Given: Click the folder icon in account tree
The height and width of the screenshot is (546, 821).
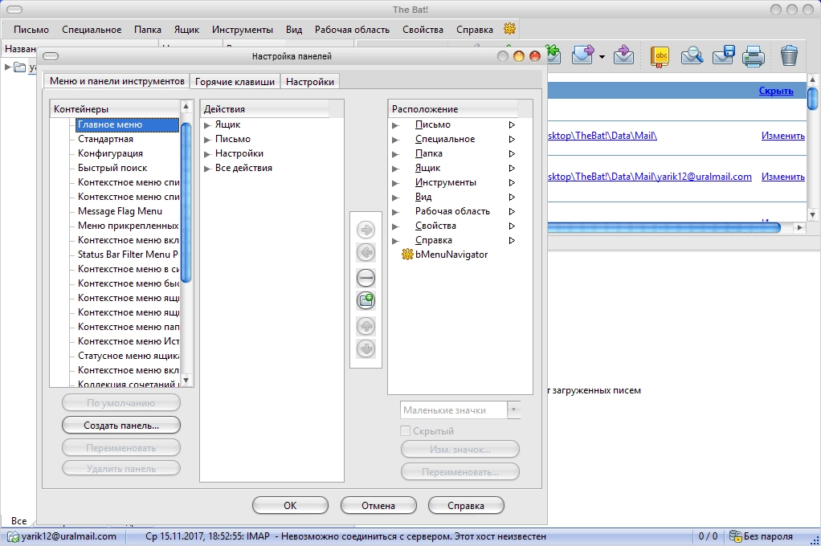Looking at the screenshot, I should click(20, 67).
